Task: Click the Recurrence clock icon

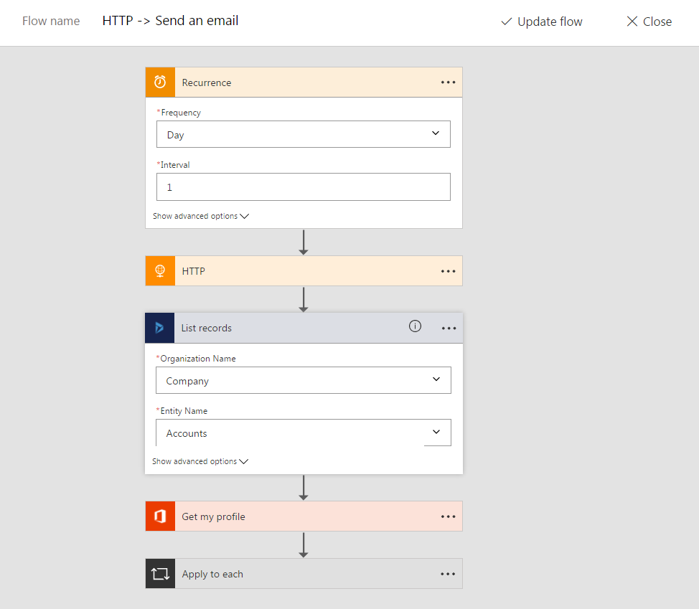Action: 160,82
